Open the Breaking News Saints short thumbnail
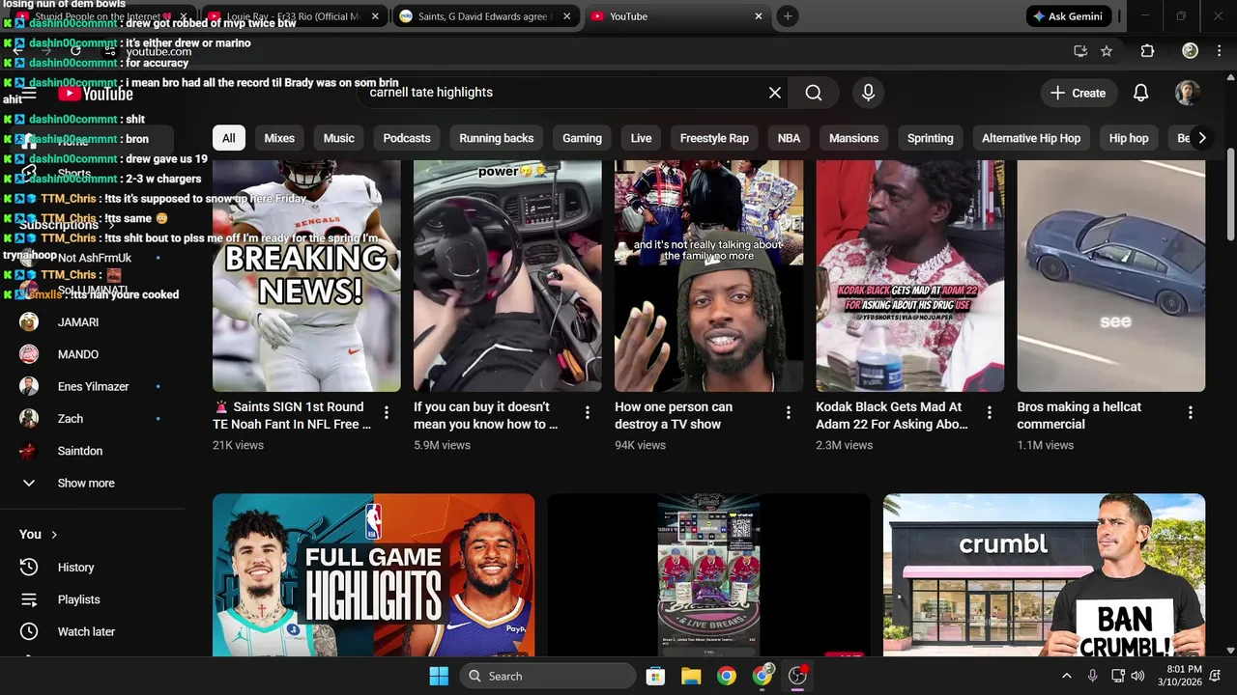 (306, 276)
